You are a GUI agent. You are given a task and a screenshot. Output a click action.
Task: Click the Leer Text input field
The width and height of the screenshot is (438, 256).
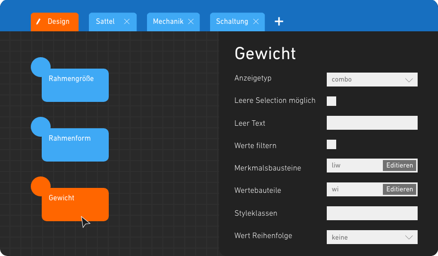[x=372, y=123]
